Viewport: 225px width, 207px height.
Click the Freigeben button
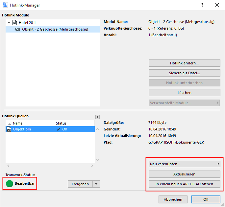80,184
